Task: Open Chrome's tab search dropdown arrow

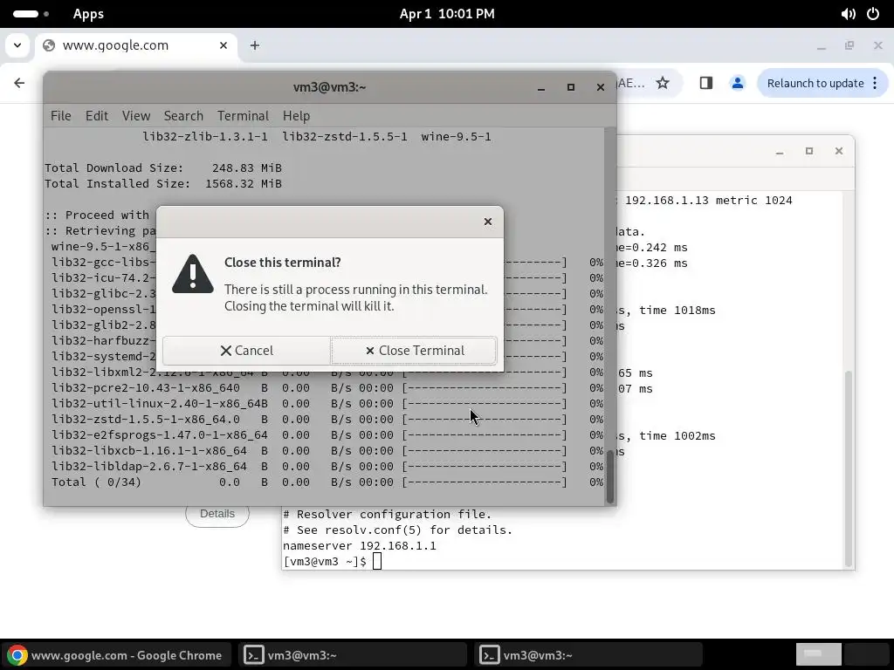Action: (17, 45)
